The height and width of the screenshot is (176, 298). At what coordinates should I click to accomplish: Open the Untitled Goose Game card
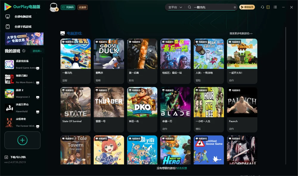[209, 150]
